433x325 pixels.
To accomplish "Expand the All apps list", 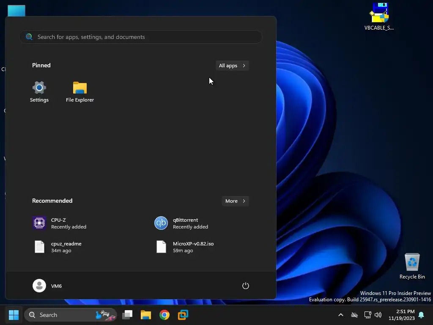I will coord(232,66).
